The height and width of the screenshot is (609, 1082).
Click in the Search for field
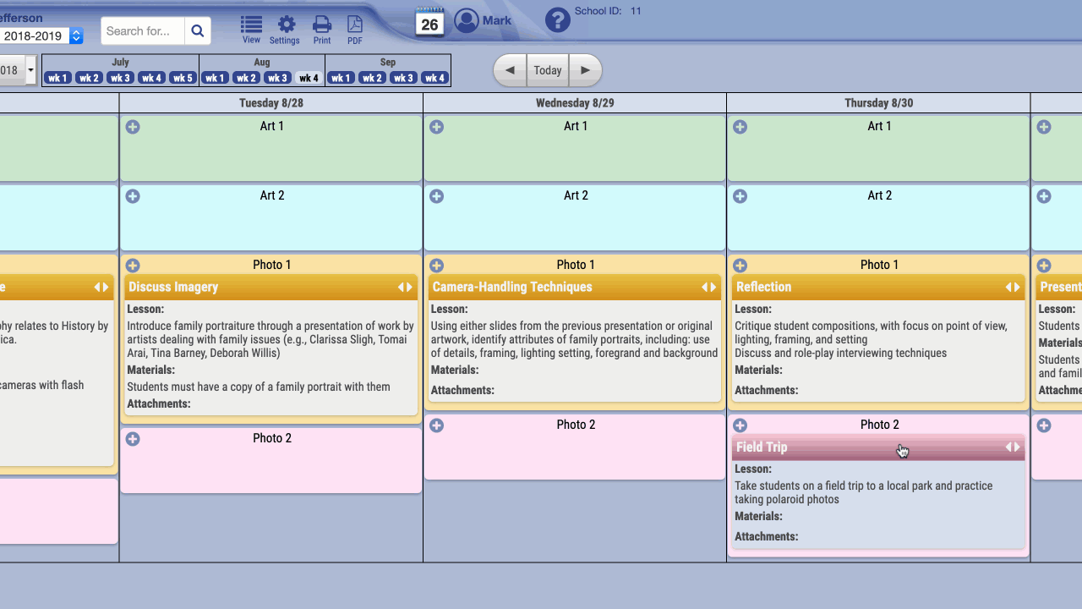point(142,31)
